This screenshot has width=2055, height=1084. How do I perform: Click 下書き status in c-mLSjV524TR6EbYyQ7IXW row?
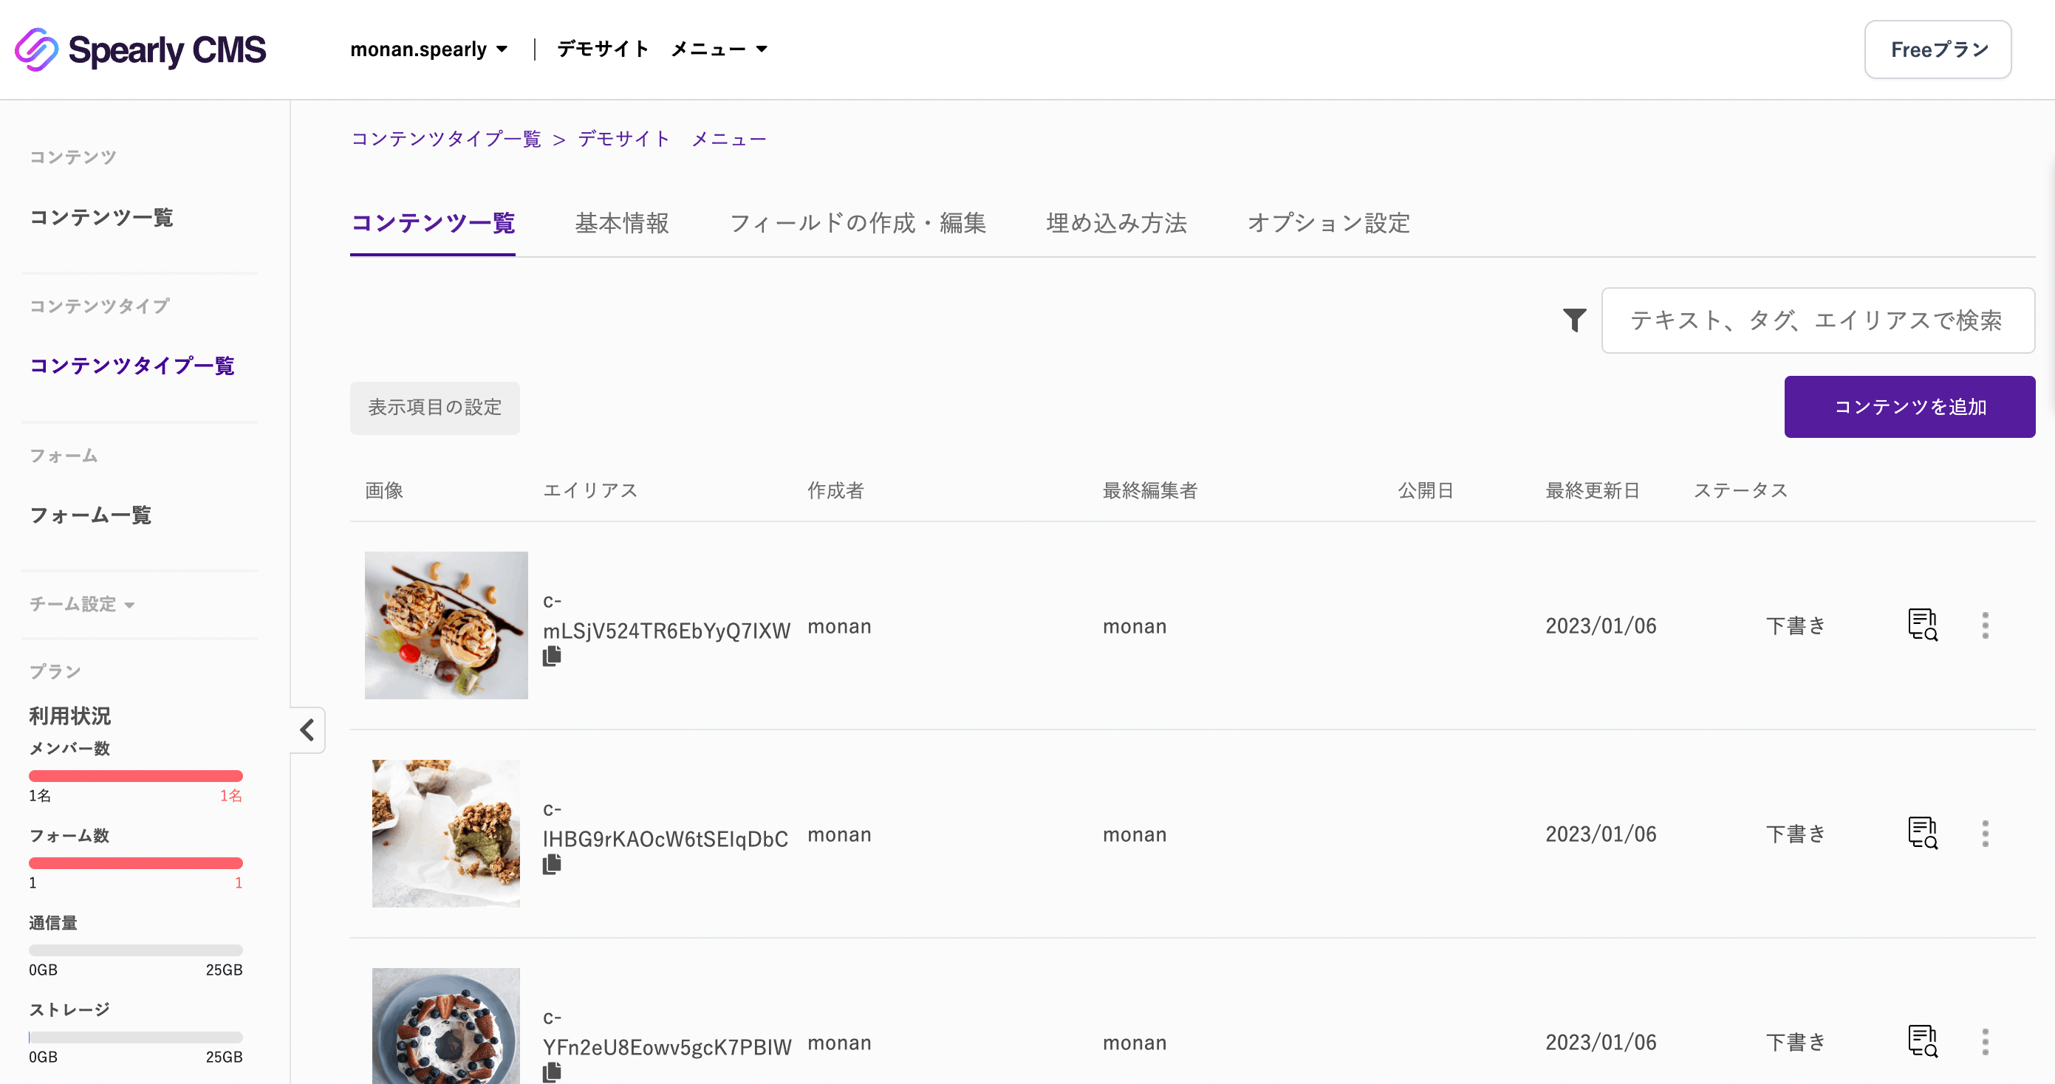(1796, 626)
